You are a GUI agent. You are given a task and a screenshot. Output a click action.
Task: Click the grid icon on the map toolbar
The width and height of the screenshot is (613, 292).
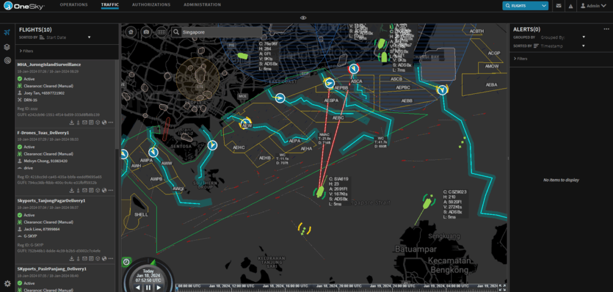[x=161, y=32]
